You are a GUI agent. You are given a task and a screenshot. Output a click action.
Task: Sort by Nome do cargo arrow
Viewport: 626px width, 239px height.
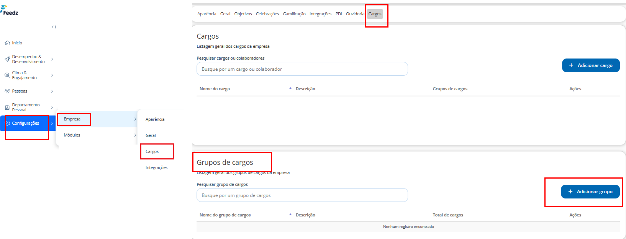click(290, 88)
